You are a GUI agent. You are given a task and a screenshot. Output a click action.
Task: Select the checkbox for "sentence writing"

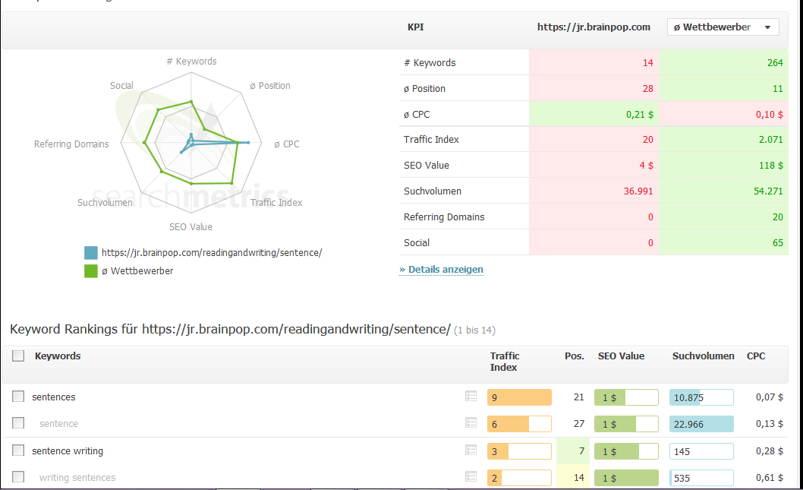tap(18, 450)
